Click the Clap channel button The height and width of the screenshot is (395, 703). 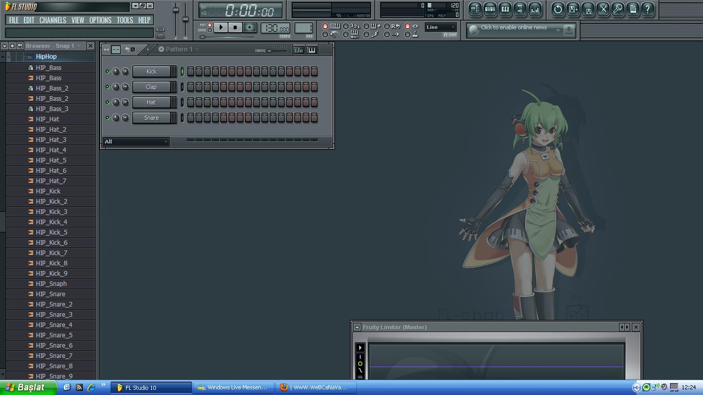click(x=151, y=87)
